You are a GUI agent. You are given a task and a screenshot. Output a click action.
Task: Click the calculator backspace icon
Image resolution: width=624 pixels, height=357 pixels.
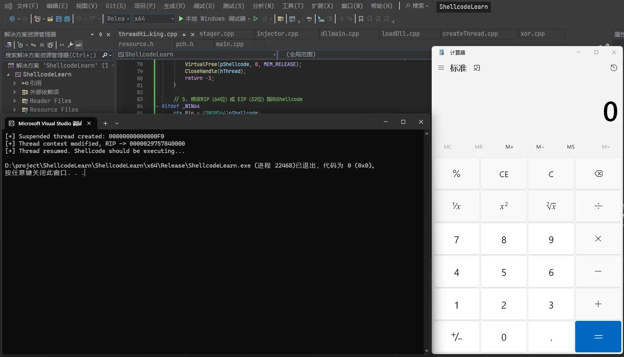[598, 174]
